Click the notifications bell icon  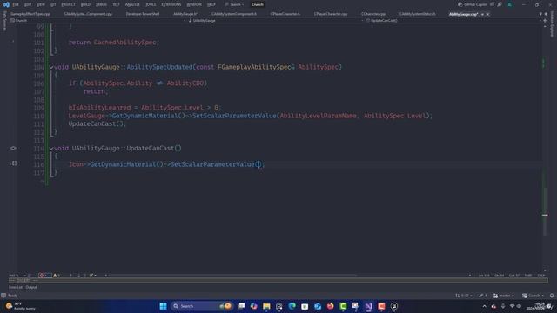click(x=552, y=296)
